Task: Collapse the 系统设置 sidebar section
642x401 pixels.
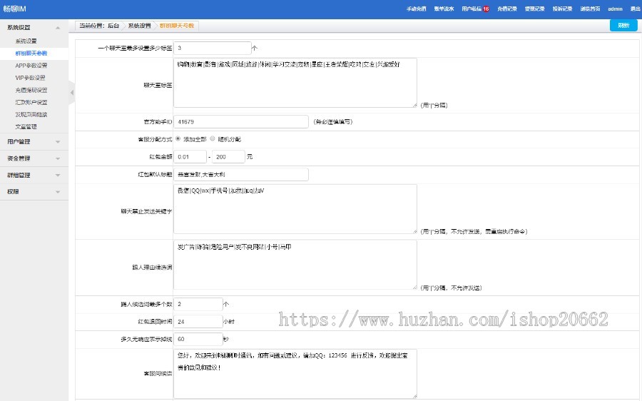Action: tap(57, 27)
